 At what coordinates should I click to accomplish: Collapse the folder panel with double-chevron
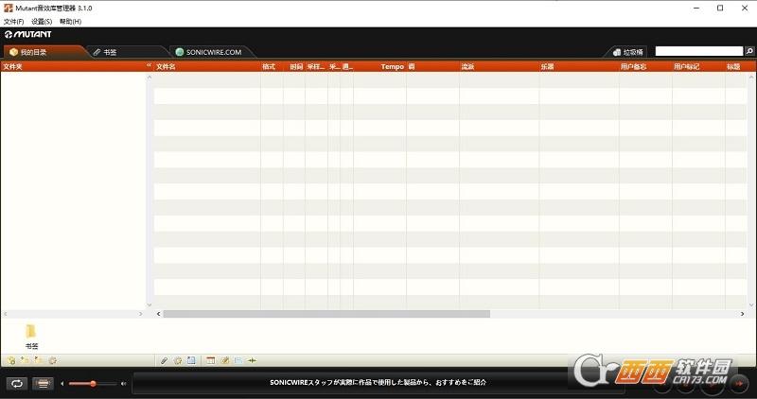[149, 66]
